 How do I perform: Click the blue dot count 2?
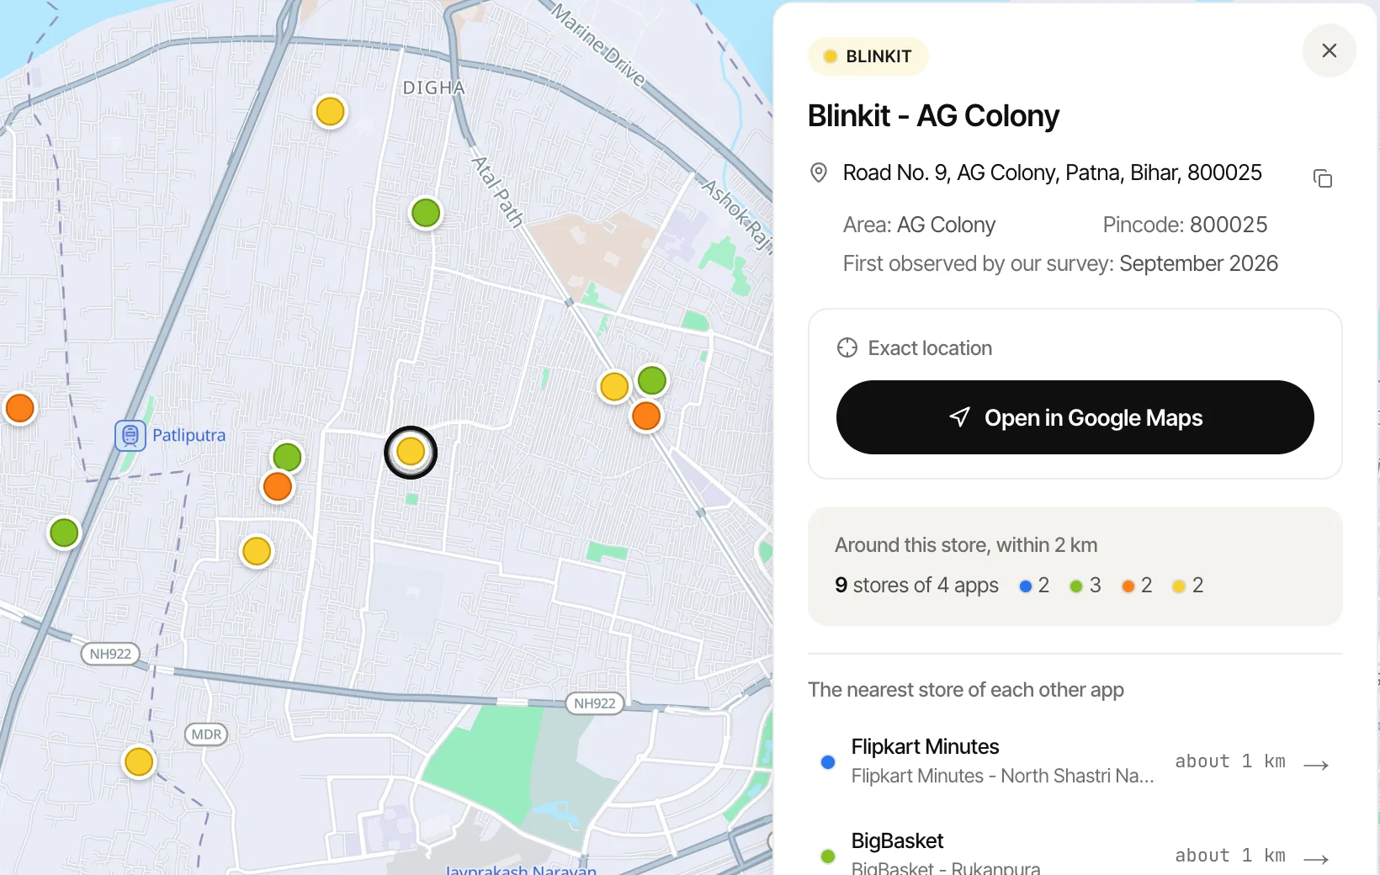[x=1034, y=586]
